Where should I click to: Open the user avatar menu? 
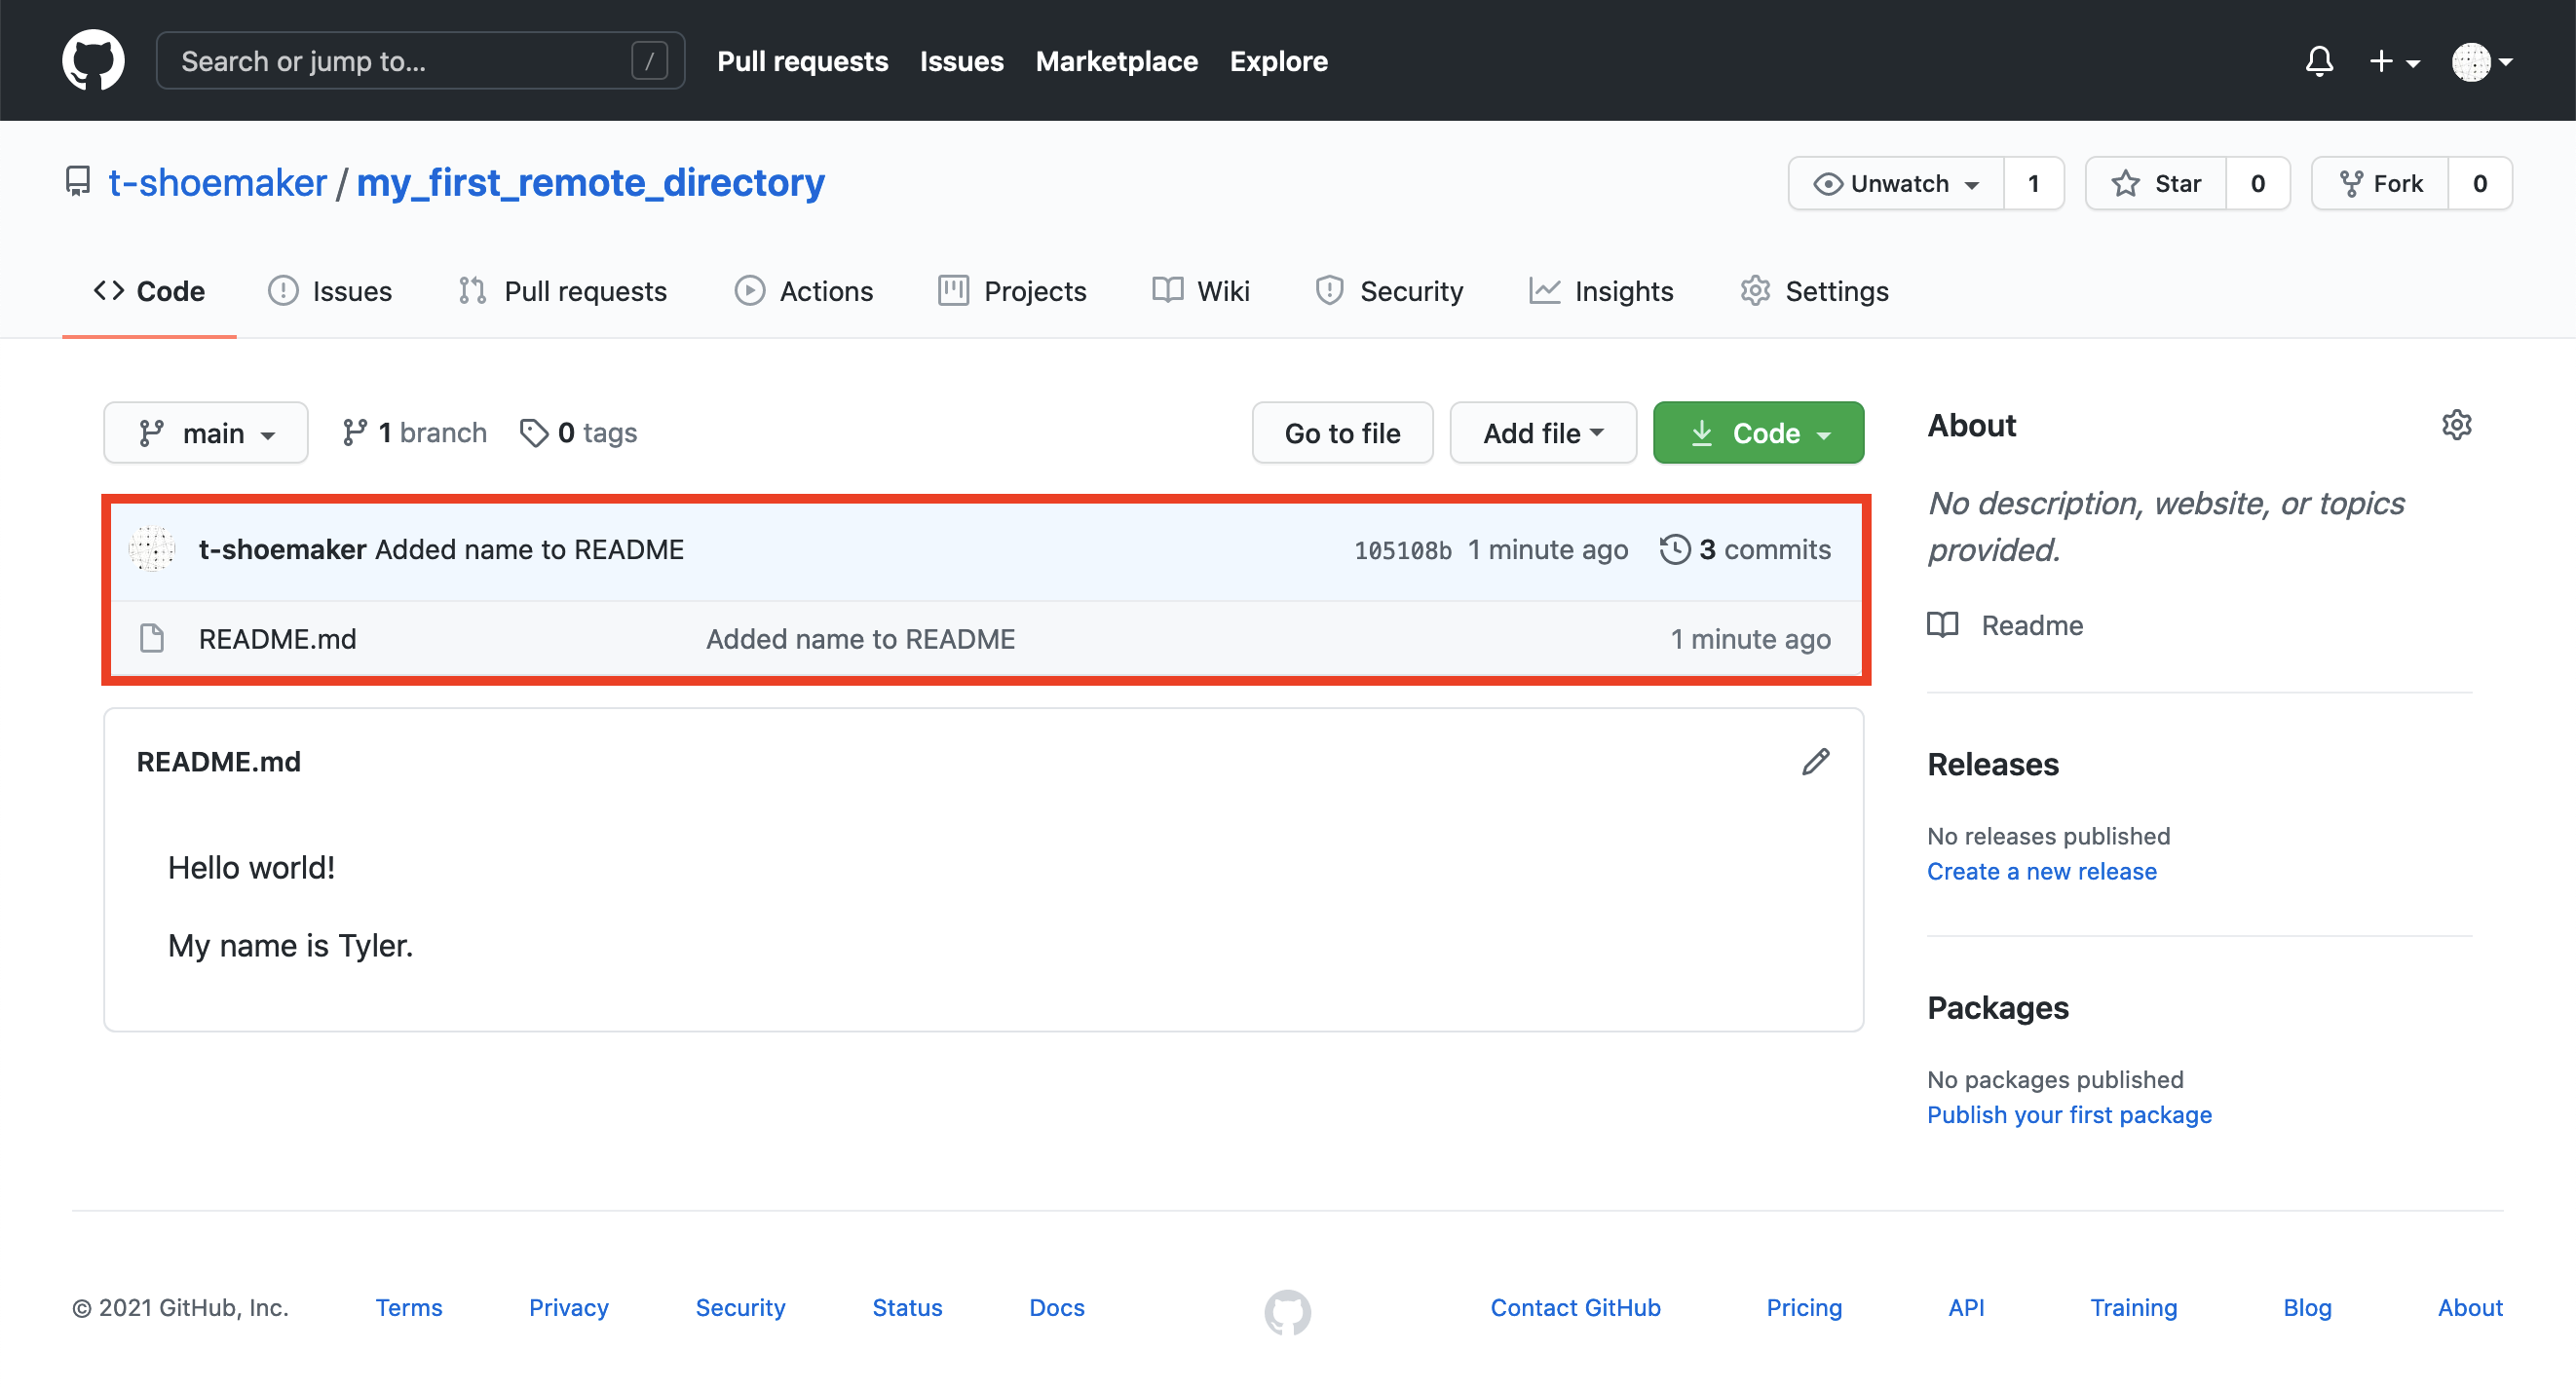(x=2481, y=61)
